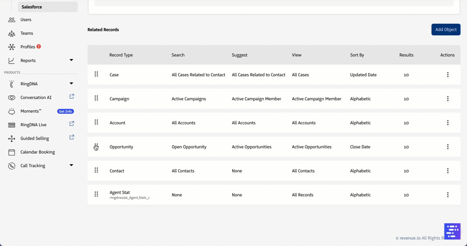Expand the Call Tracking dropdown
The image size is (467, 246).
pos(71,166)
